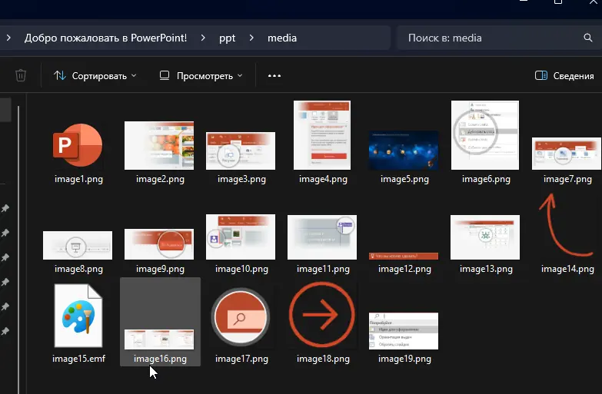
Task: Select the image17.png magnifier file
Action: pos(241,317)
